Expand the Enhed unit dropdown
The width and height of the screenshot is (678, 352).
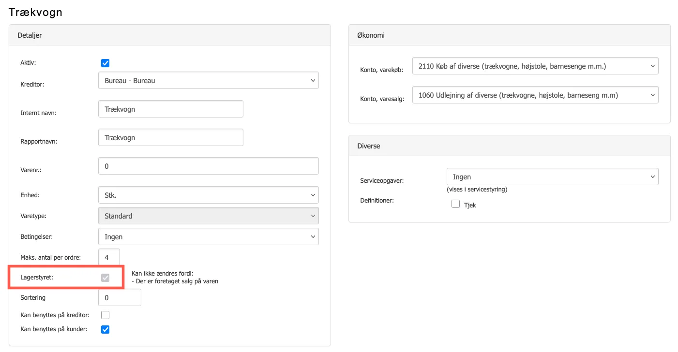point(208,195)
